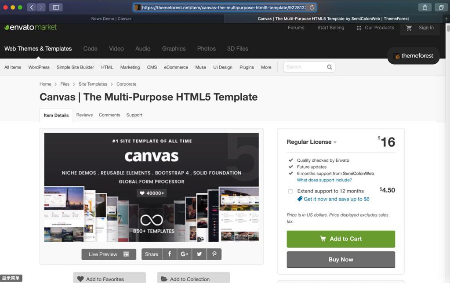This screenshot has width=450, height=283.
Task: Click the Forums link
Action: tap(296, 28)
